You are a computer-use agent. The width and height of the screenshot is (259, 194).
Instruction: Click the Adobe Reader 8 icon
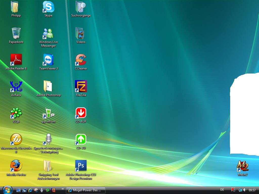(x=16, y=60)
